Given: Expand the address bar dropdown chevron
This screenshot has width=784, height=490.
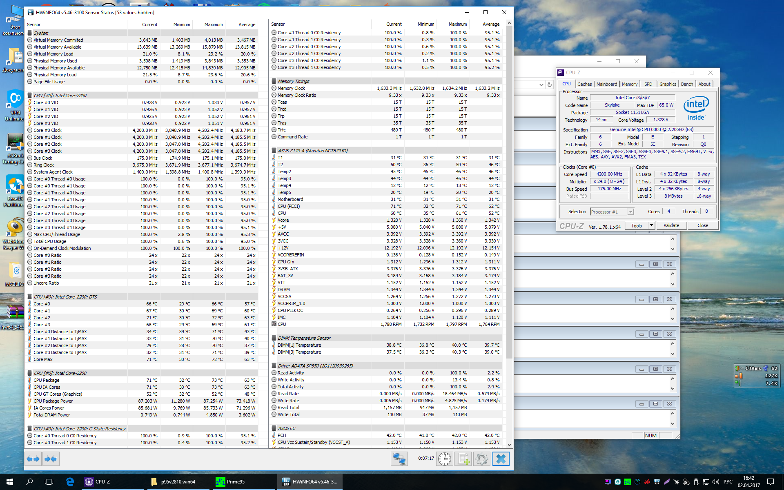Looking at the screenshot, I should [x=541, y=85].
